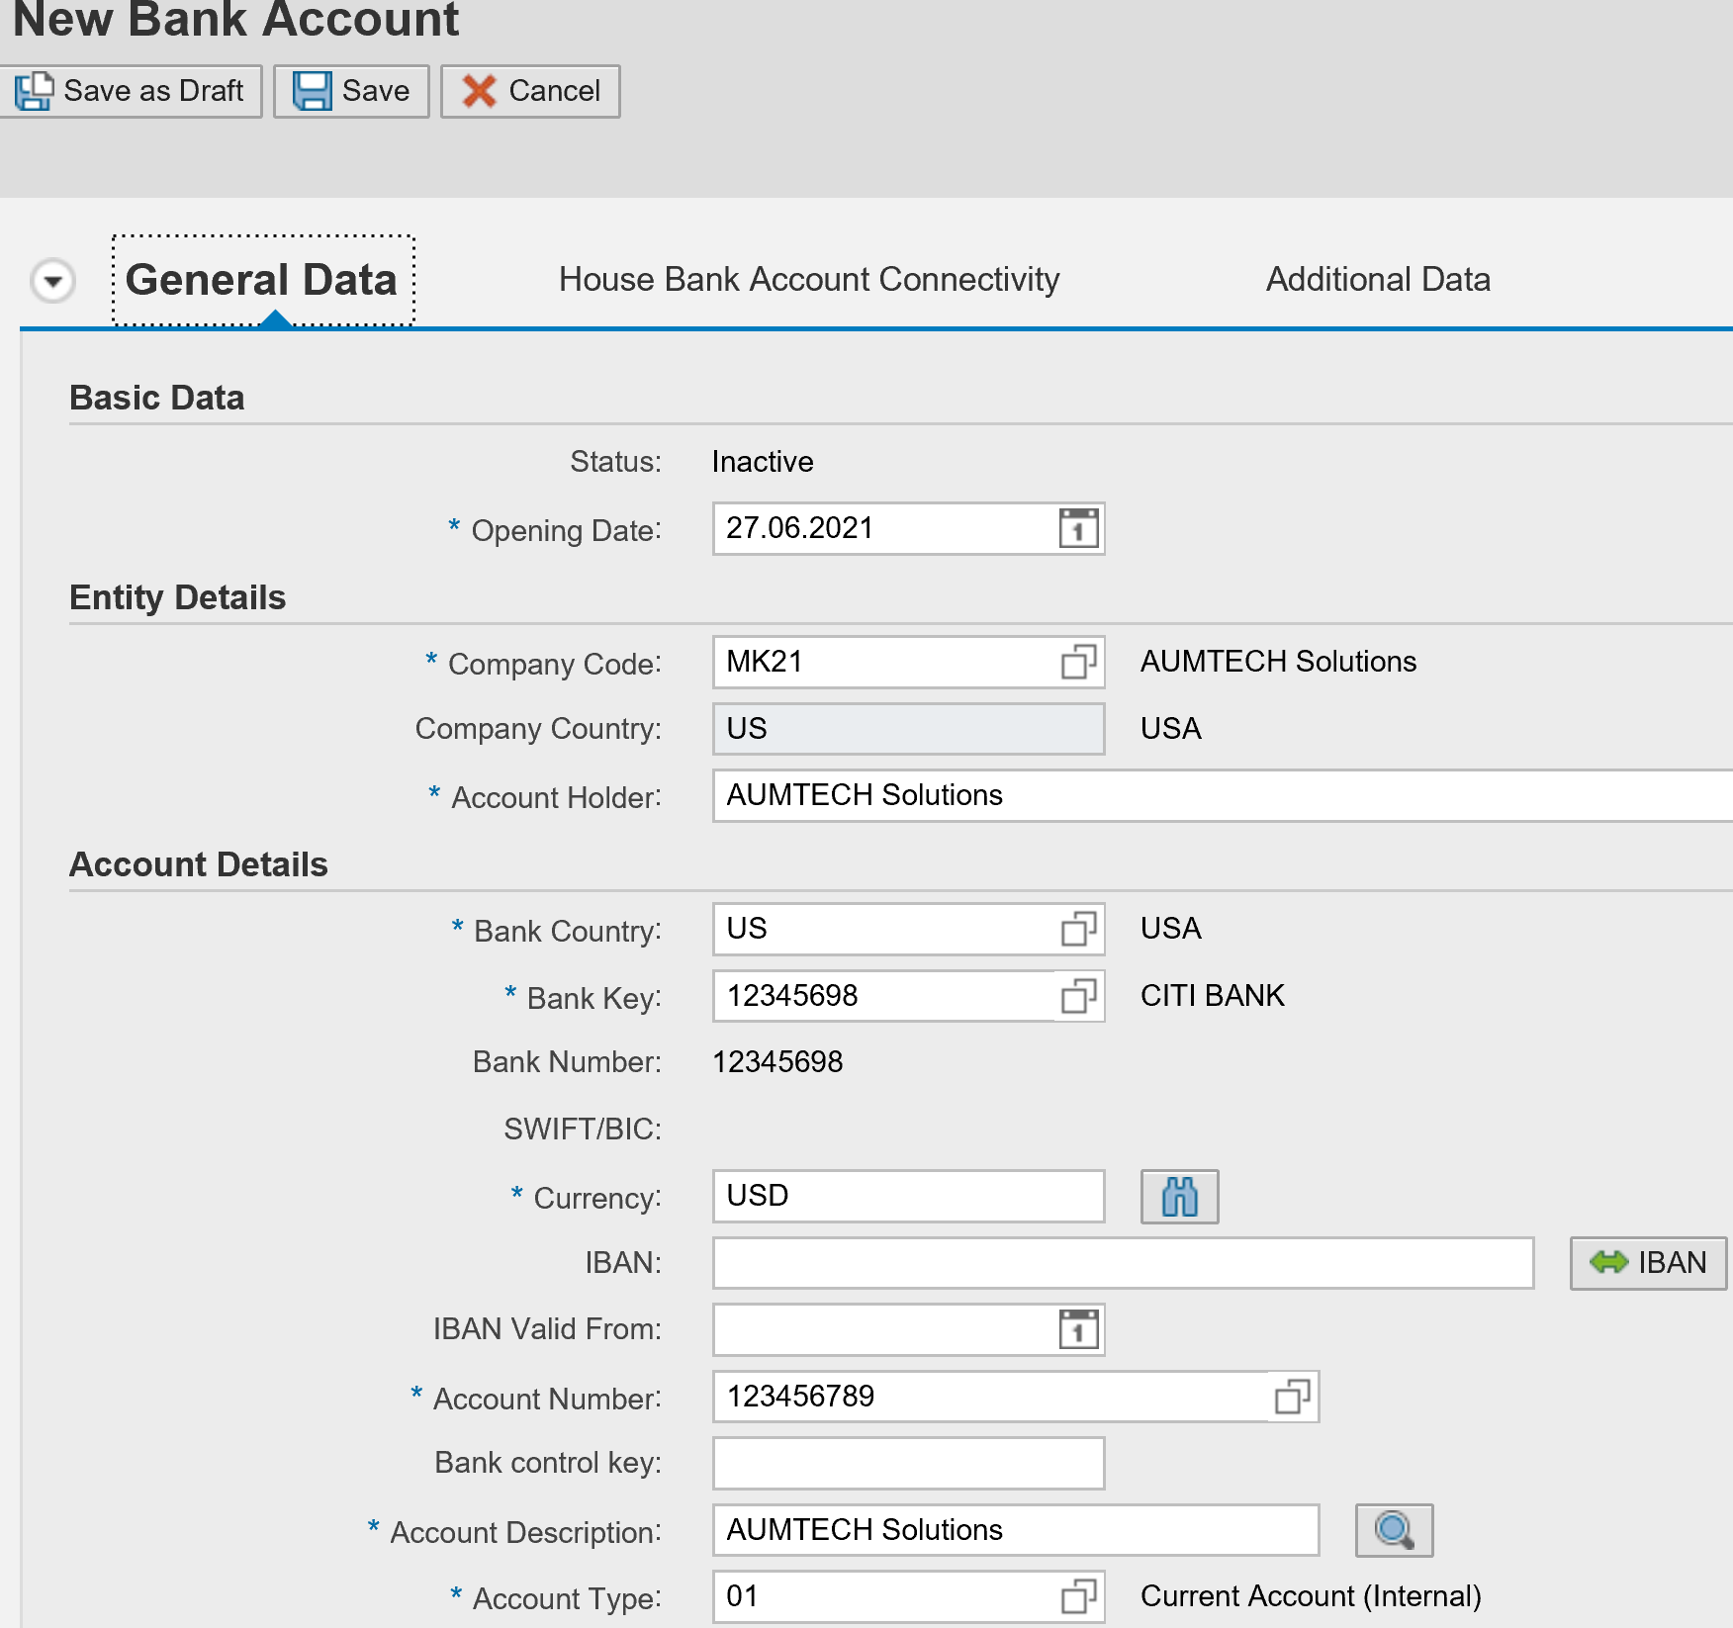
Task: Open Bank Key value help
Action: point(1078,996)
